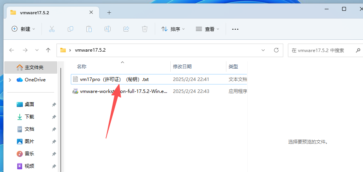
Task: Select the vmware-workstation-full-17.5.2 installer file
Action: pyautogui.click(x=159, y=91)
